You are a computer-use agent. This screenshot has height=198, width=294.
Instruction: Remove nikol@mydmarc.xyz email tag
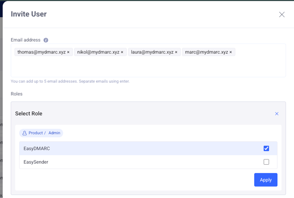pos(122,52)
